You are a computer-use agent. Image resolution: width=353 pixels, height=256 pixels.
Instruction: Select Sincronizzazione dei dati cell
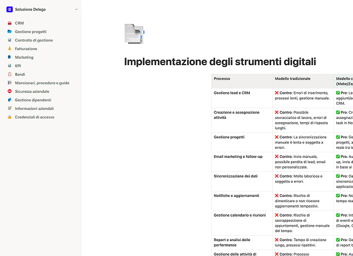pyautogui.click(x=242, y=181)
